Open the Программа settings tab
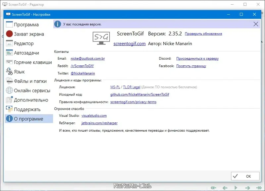Screen dimensions: 265x191 tap(29, 24)
